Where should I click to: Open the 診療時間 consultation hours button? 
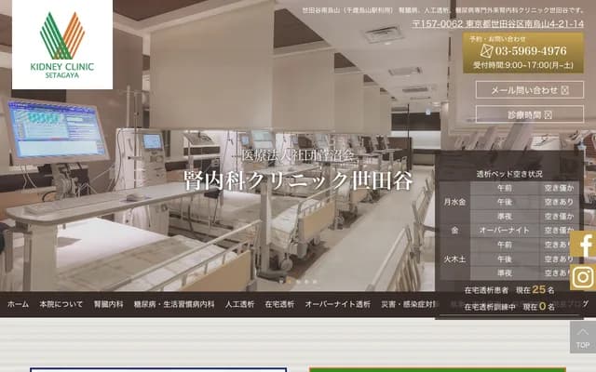(530, 114)
